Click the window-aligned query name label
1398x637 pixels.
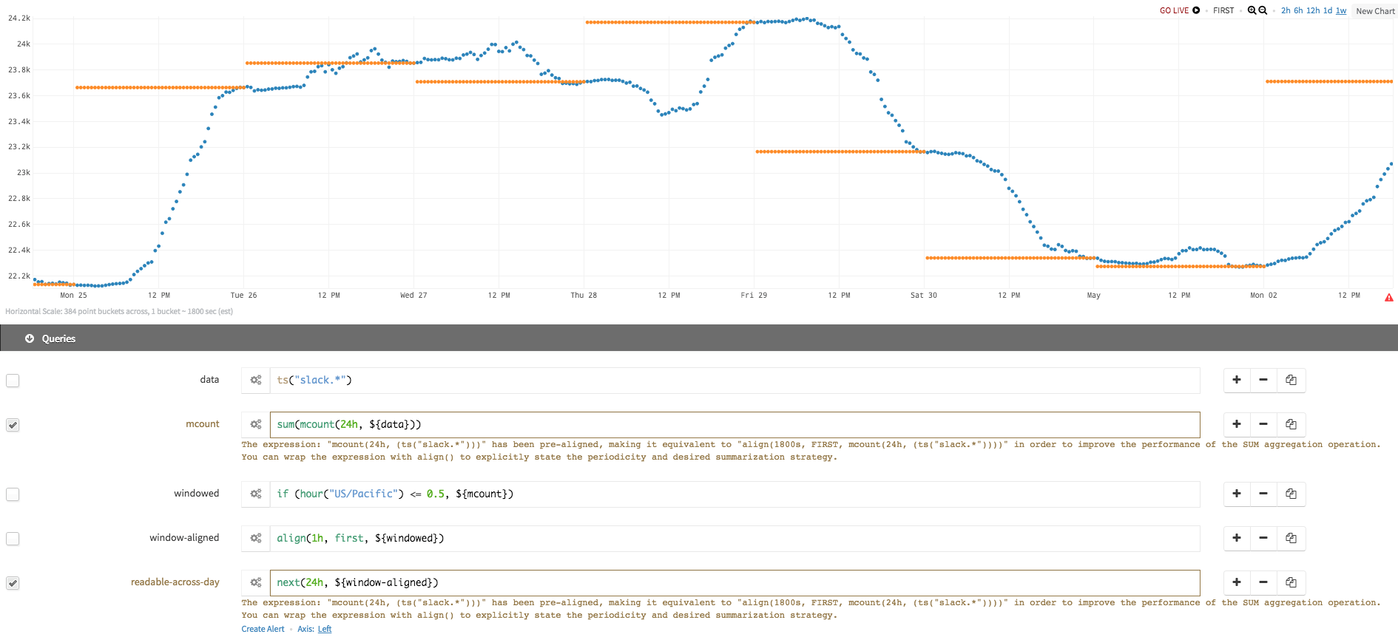click(x=184, y=537)
